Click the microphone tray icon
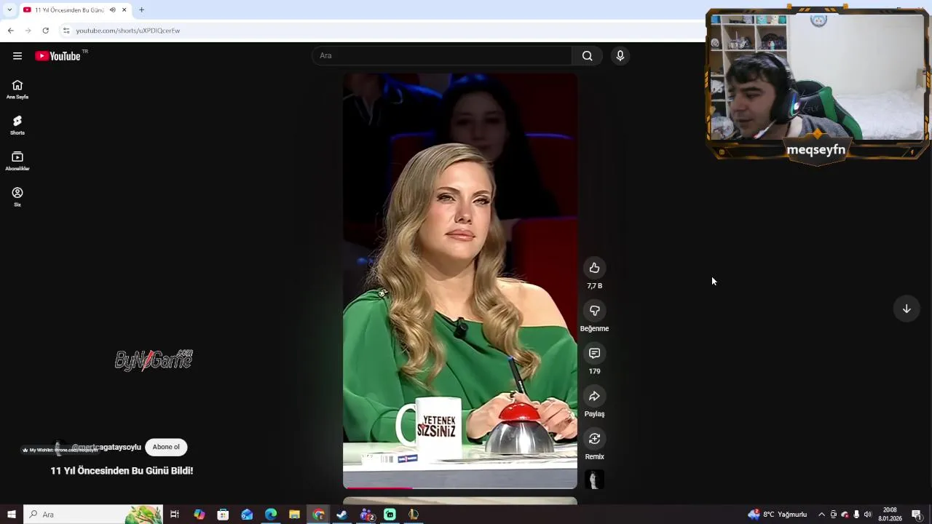This screenshot has height=524, width=932. (x=856, y=515)
